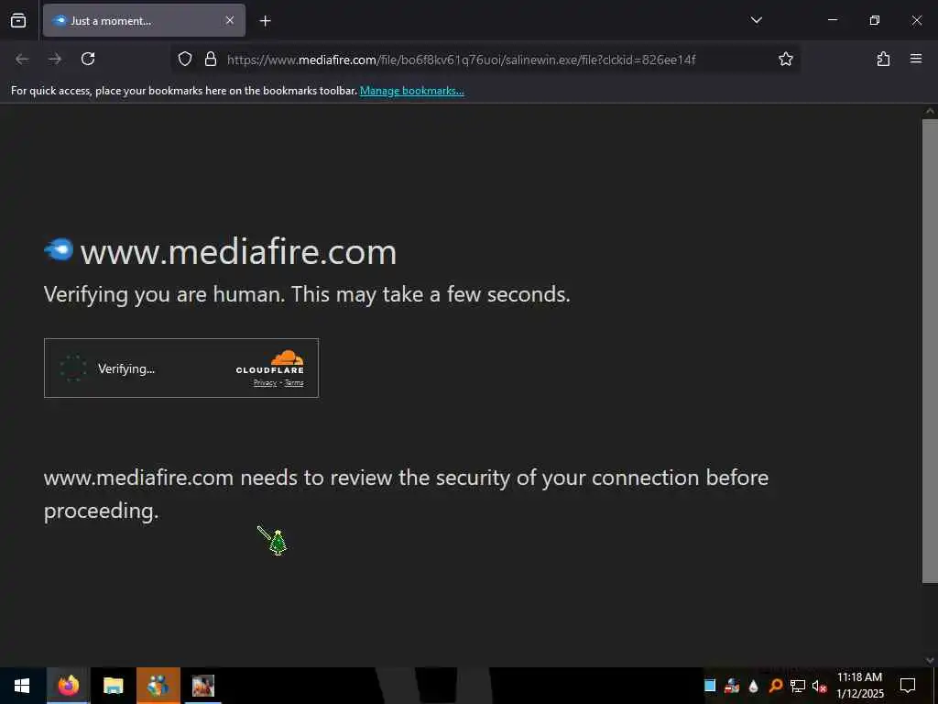Click the 'needs to review the security' paragraph
The width and height of the screenshot is (938, 704).
coord(406,494)
